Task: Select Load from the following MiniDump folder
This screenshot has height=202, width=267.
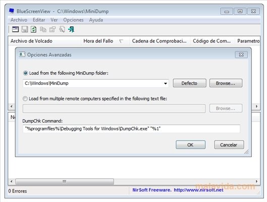Action: coord(66,73)
